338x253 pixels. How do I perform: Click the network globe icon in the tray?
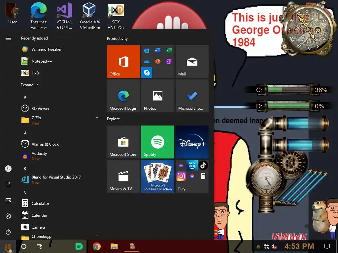(266, 246)
